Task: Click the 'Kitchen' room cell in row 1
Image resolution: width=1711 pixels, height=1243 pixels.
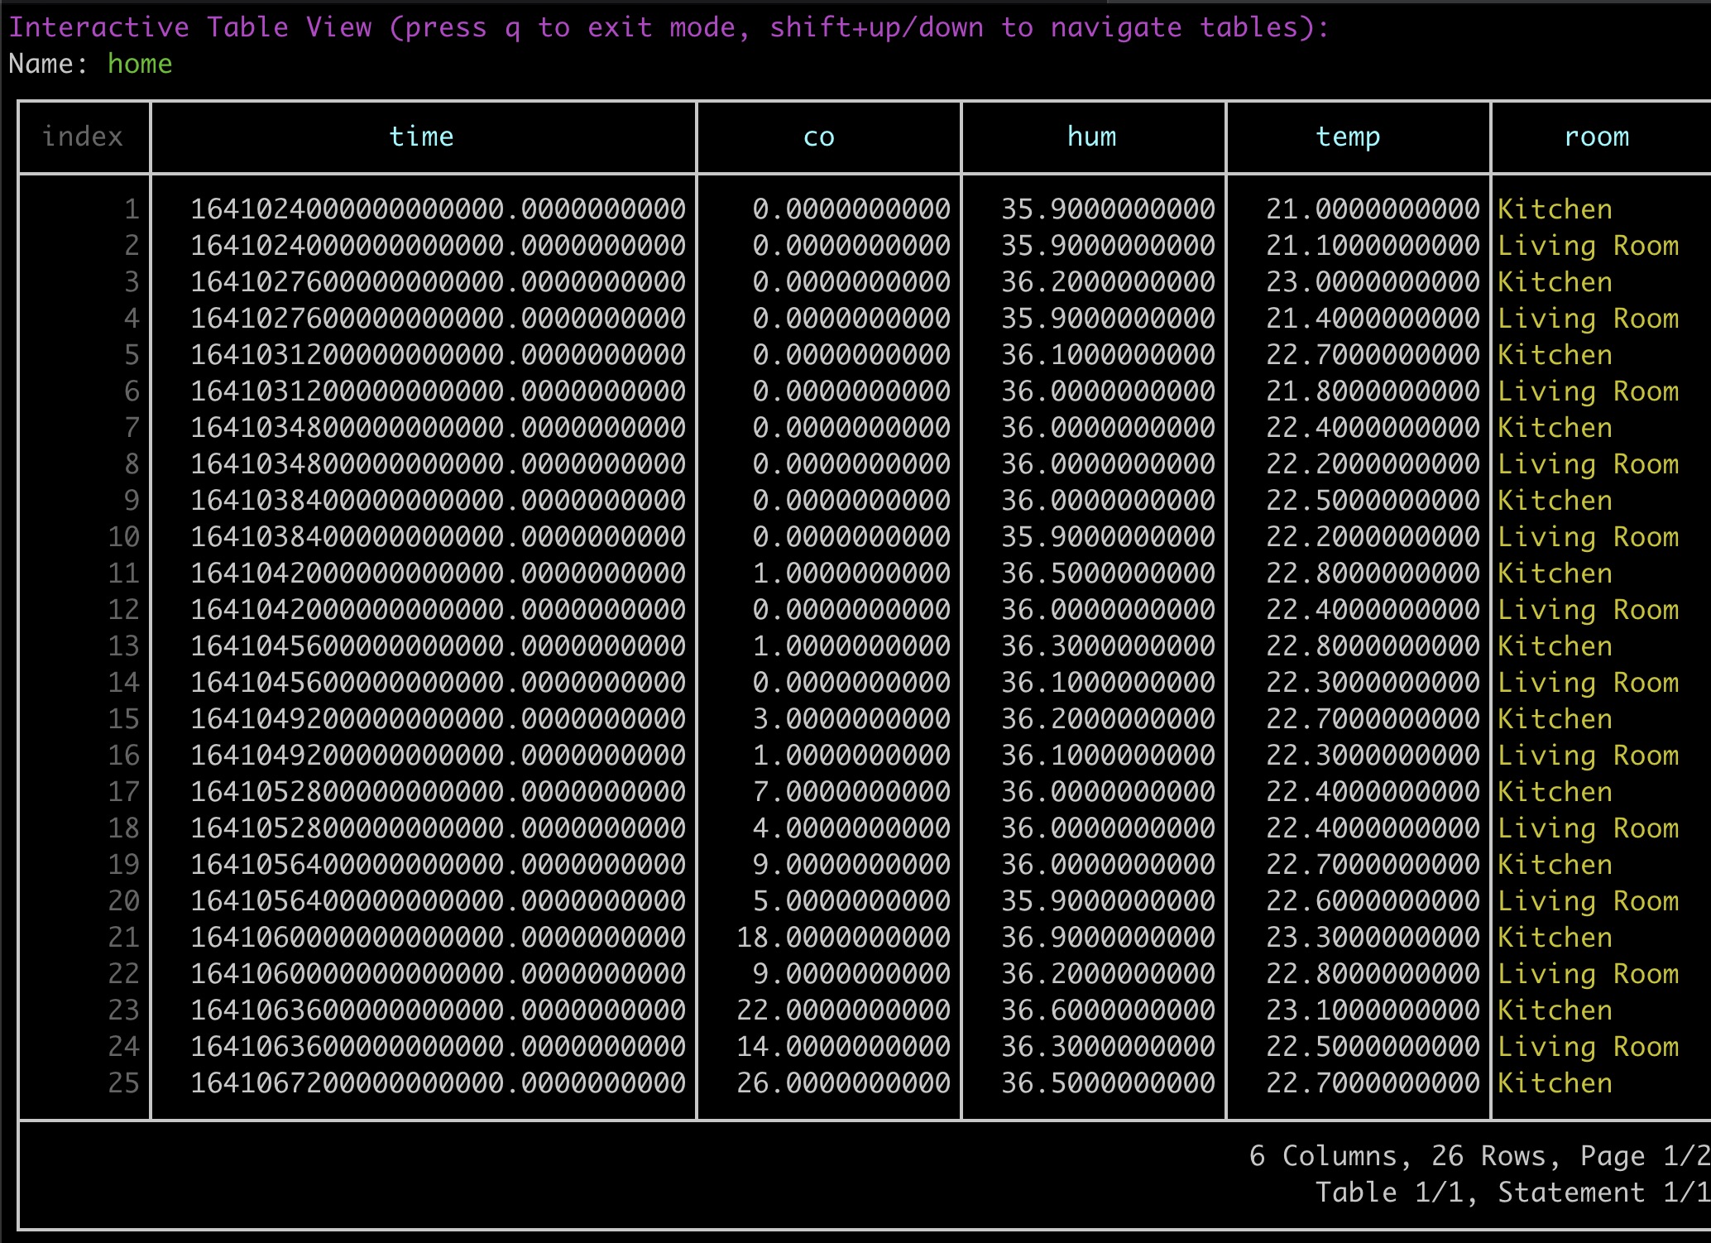Action: (x=1555, y=209)
